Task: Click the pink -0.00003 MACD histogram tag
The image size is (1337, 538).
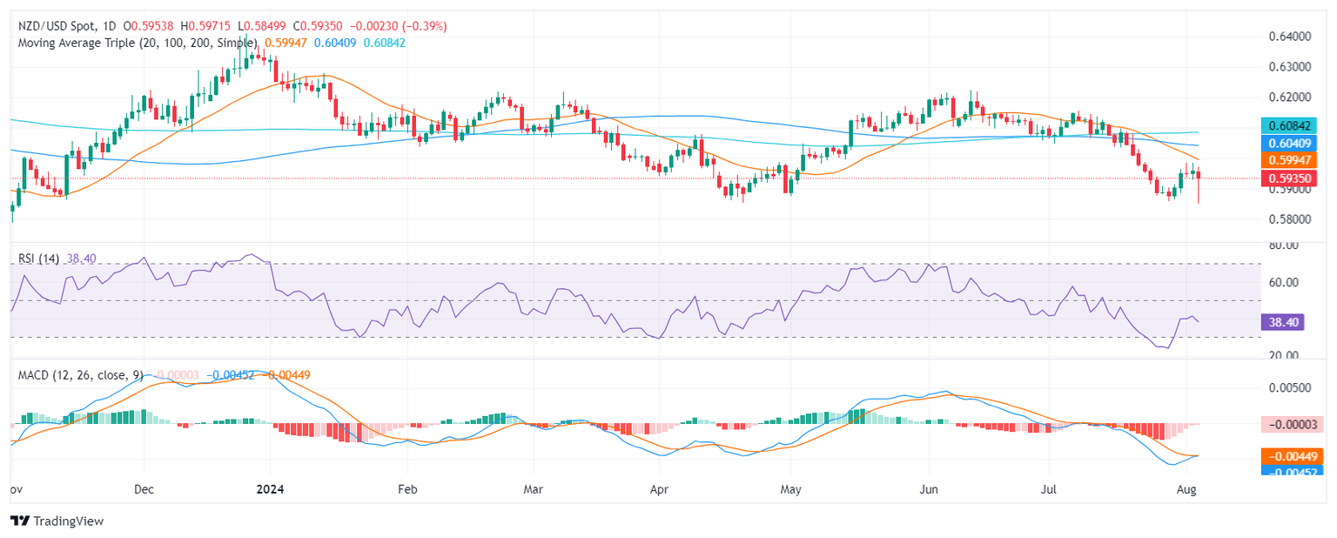Action: click(x=1291, y=424)
